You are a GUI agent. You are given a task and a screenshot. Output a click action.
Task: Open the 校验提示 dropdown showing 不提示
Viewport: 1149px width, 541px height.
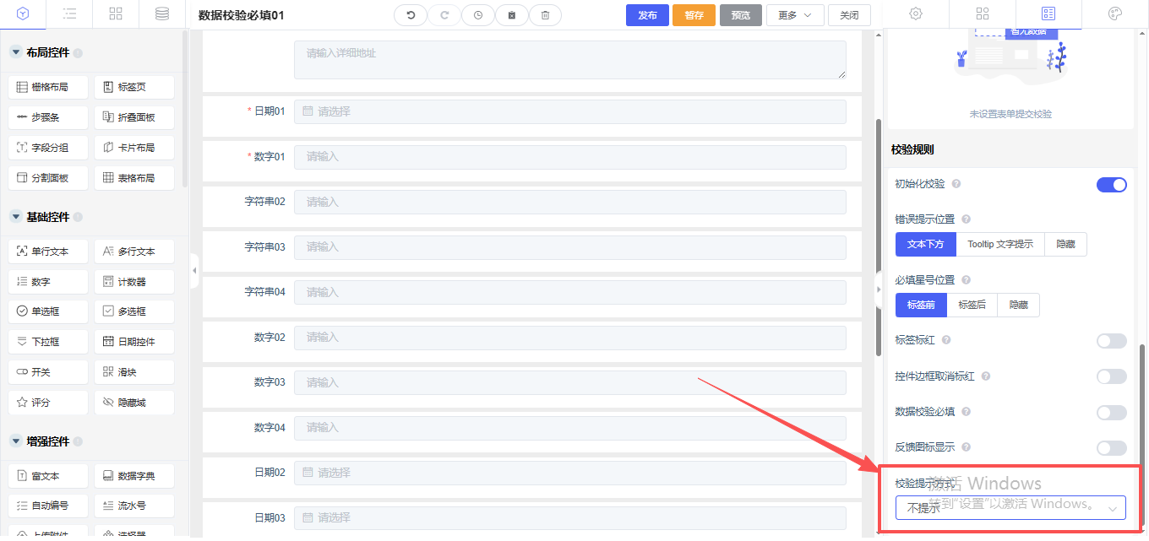click(x=1010, y=508)
